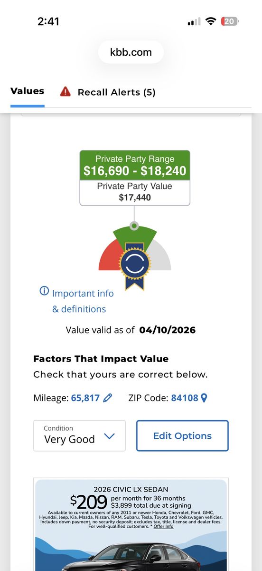Image resolution: width=262 pixels, height=571 pixels.
Task: Tap the kbb.com address bar
Action: coord(131,52)
